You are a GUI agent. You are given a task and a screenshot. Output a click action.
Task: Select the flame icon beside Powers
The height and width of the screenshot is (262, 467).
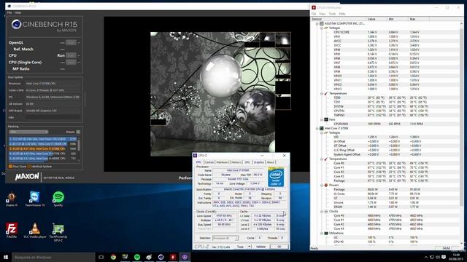[326, 185]
